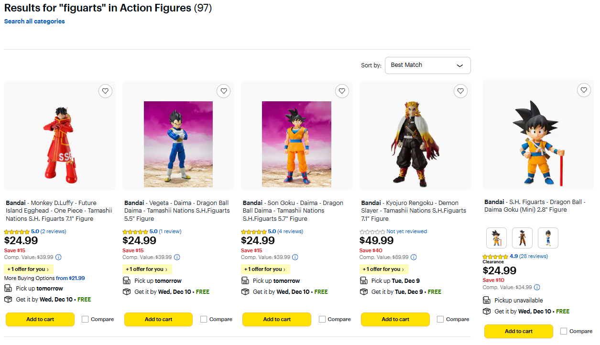Expand "+1 offer for you" under Vegeta

(147, 269)
